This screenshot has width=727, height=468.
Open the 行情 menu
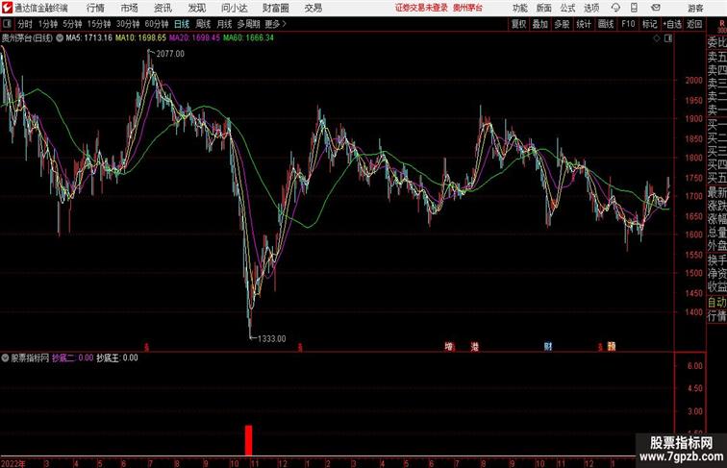[x=95, y=8]
